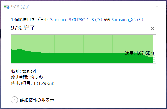
Task: Click the 97% 完了 progress heading
Action: 23,28
